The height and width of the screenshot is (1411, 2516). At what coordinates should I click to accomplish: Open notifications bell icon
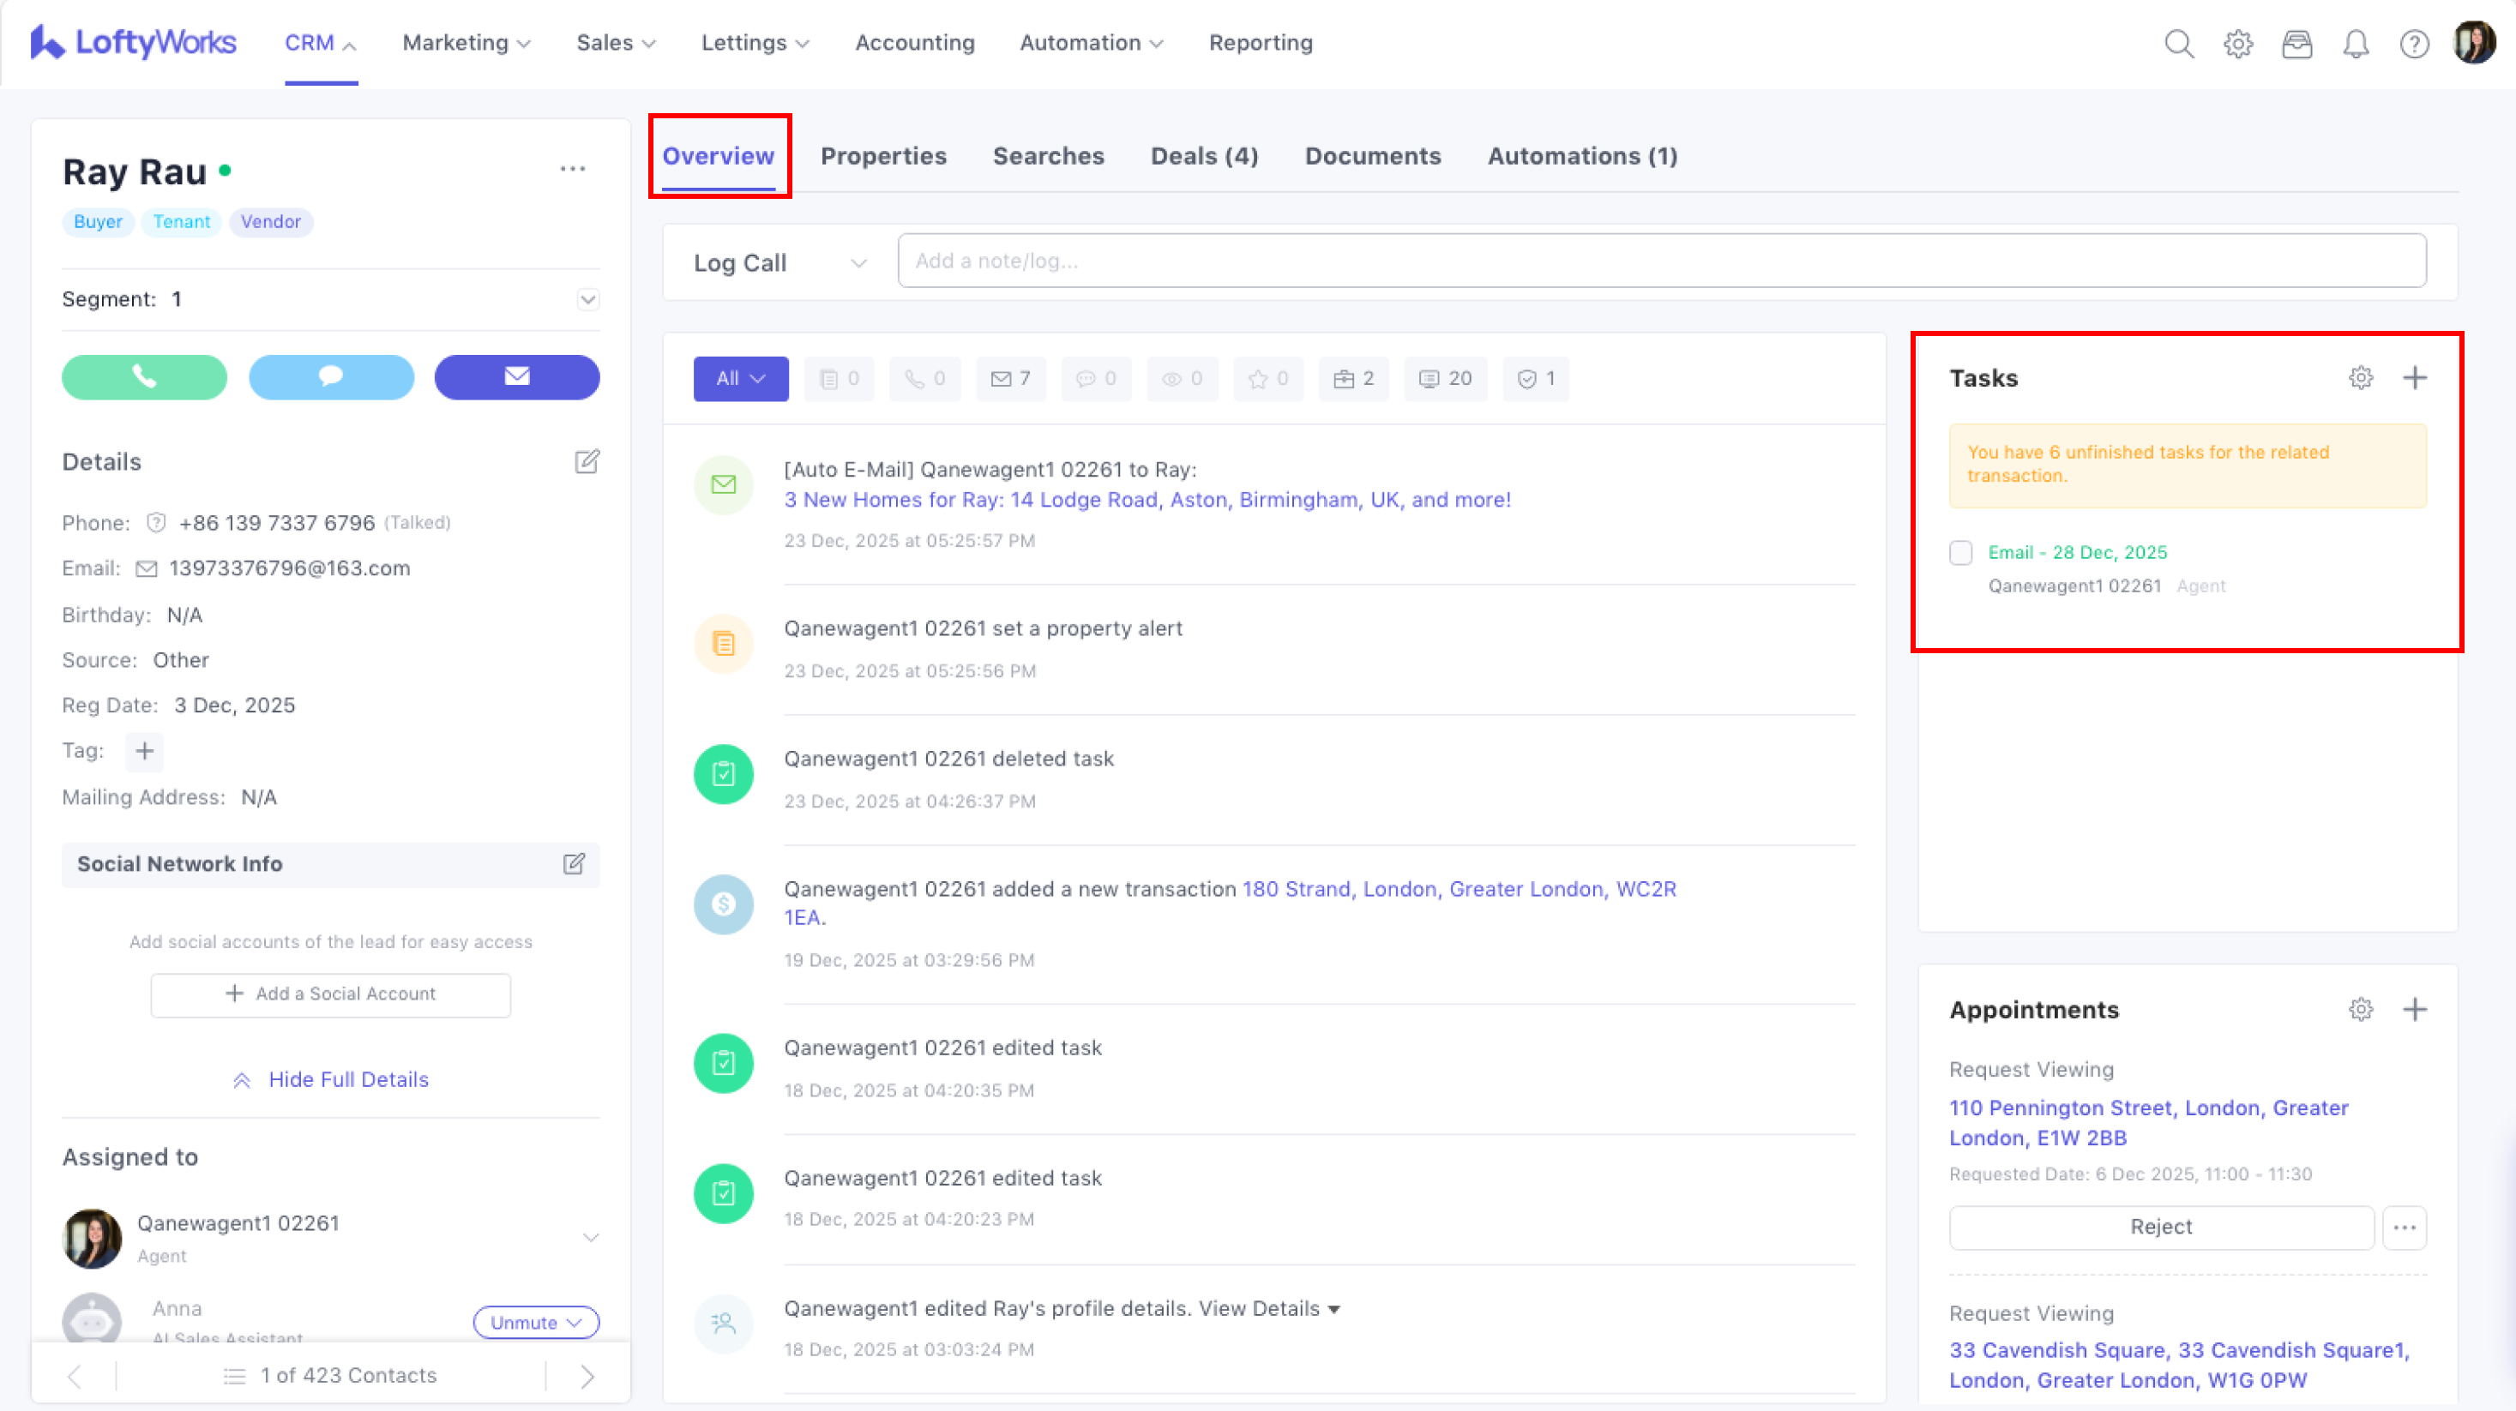[2356, 44]
